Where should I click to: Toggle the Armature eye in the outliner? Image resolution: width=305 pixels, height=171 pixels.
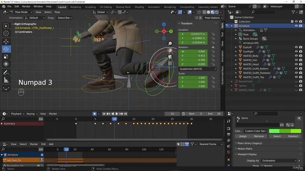(296, 26)
